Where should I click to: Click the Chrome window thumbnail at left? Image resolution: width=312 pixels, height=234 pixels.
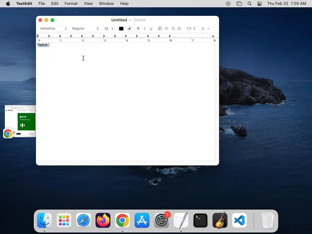[20, 121]
